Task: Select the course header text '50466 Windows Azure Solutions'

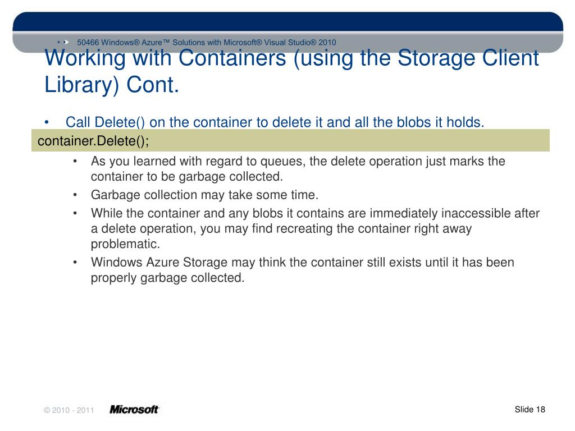Action: [207, 42]
